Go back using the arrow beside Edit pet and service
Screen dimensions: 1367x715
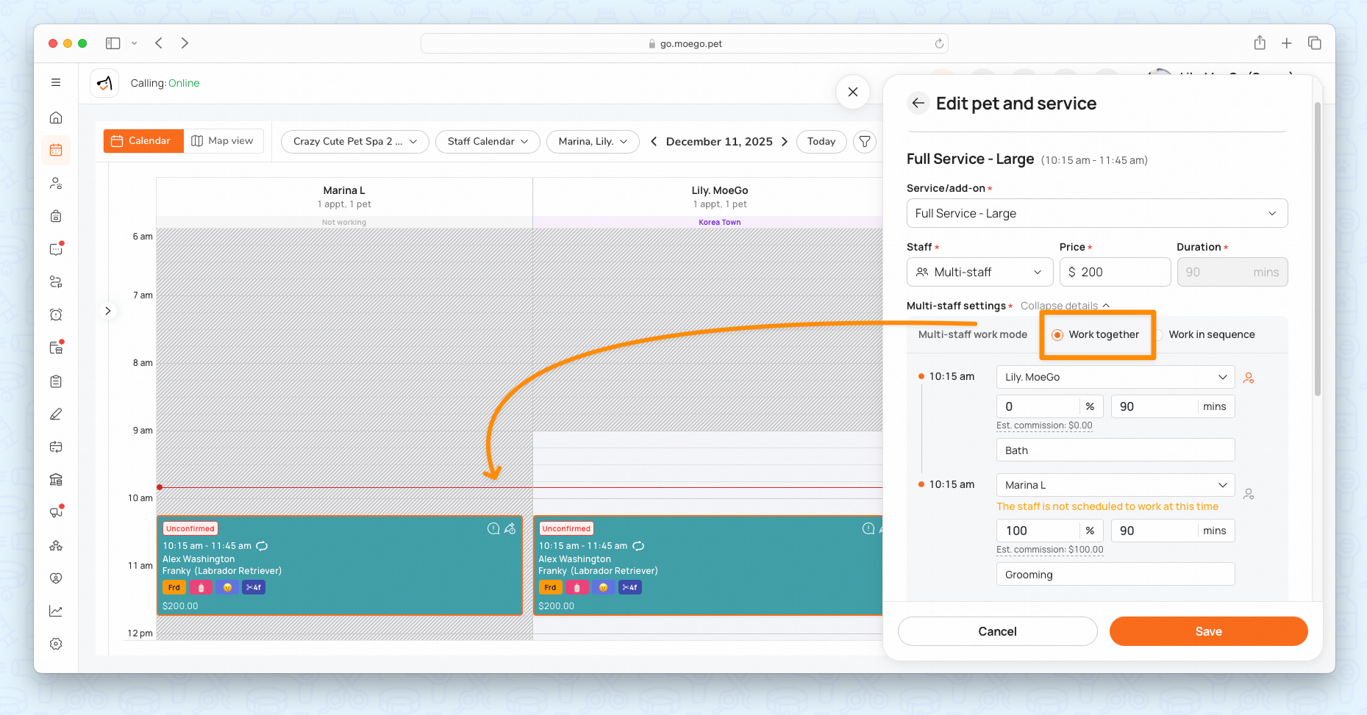pyautogui.click(x=918, y=104)
